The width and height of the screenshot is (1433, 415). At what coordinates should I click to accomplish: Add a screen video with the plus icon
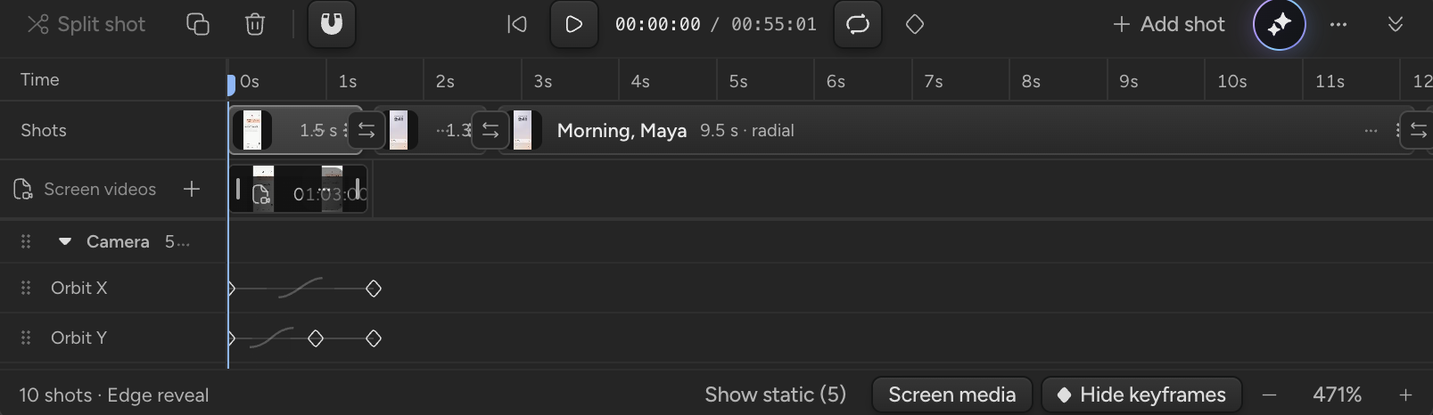point(192,189)
